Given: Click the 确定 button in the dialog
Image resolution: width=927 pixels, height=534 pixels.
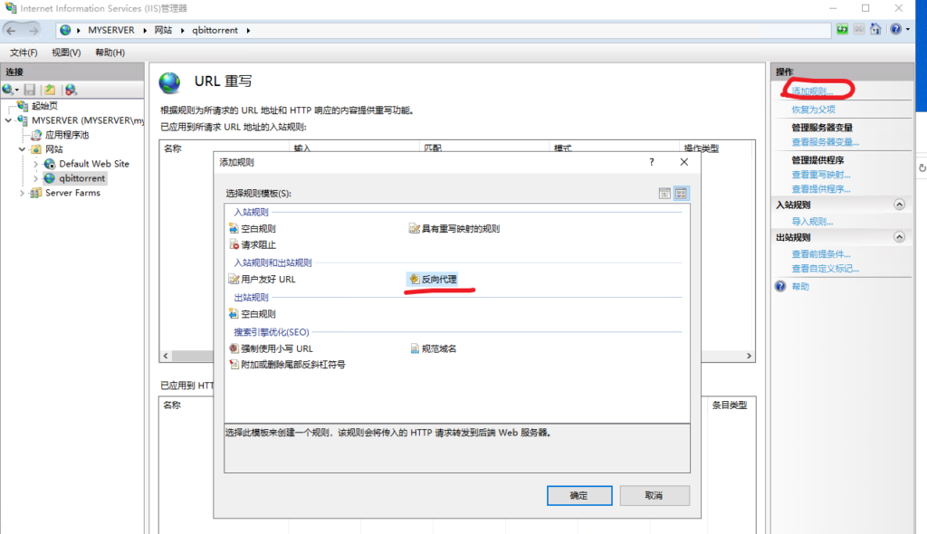Looking at the screenshot, I should (578, 496).
